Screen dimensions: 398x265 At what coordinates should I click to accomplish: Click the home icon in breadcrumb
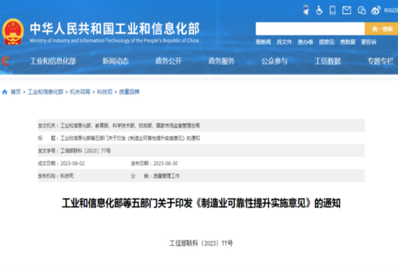[x=4, y=92]
